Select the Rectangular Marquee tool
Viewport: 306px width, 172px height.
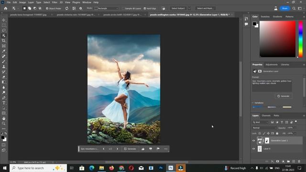pyautogui.click(x=4, y=25)
